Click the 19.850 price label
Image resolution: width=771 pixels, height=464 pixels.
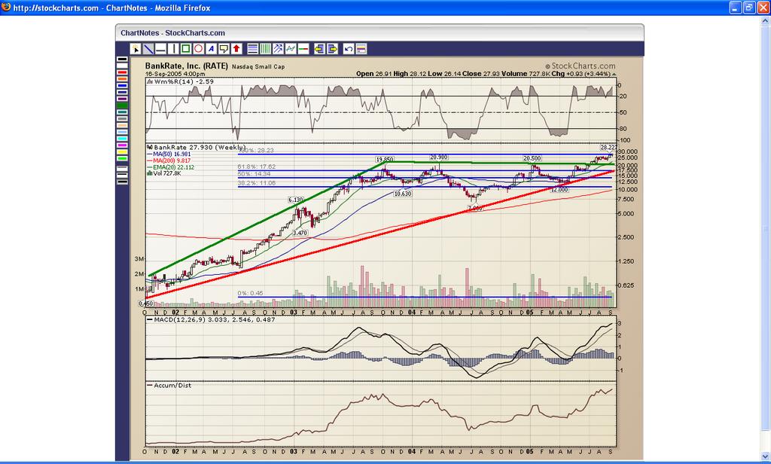click(x=385, y=160)
